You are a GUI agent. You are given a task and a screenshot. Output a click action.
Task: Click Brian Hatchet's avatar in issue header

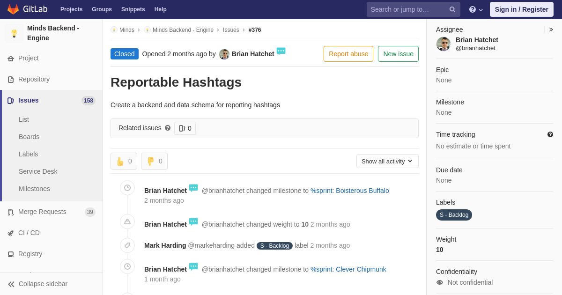click(x=224, y=54)
